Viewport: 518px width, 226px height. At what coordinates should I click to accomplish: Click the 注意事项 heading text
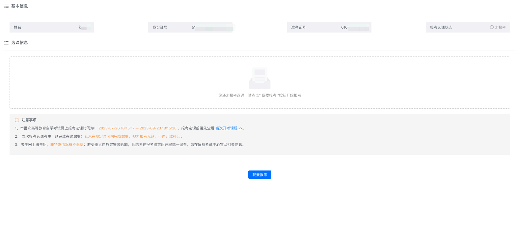29,120
